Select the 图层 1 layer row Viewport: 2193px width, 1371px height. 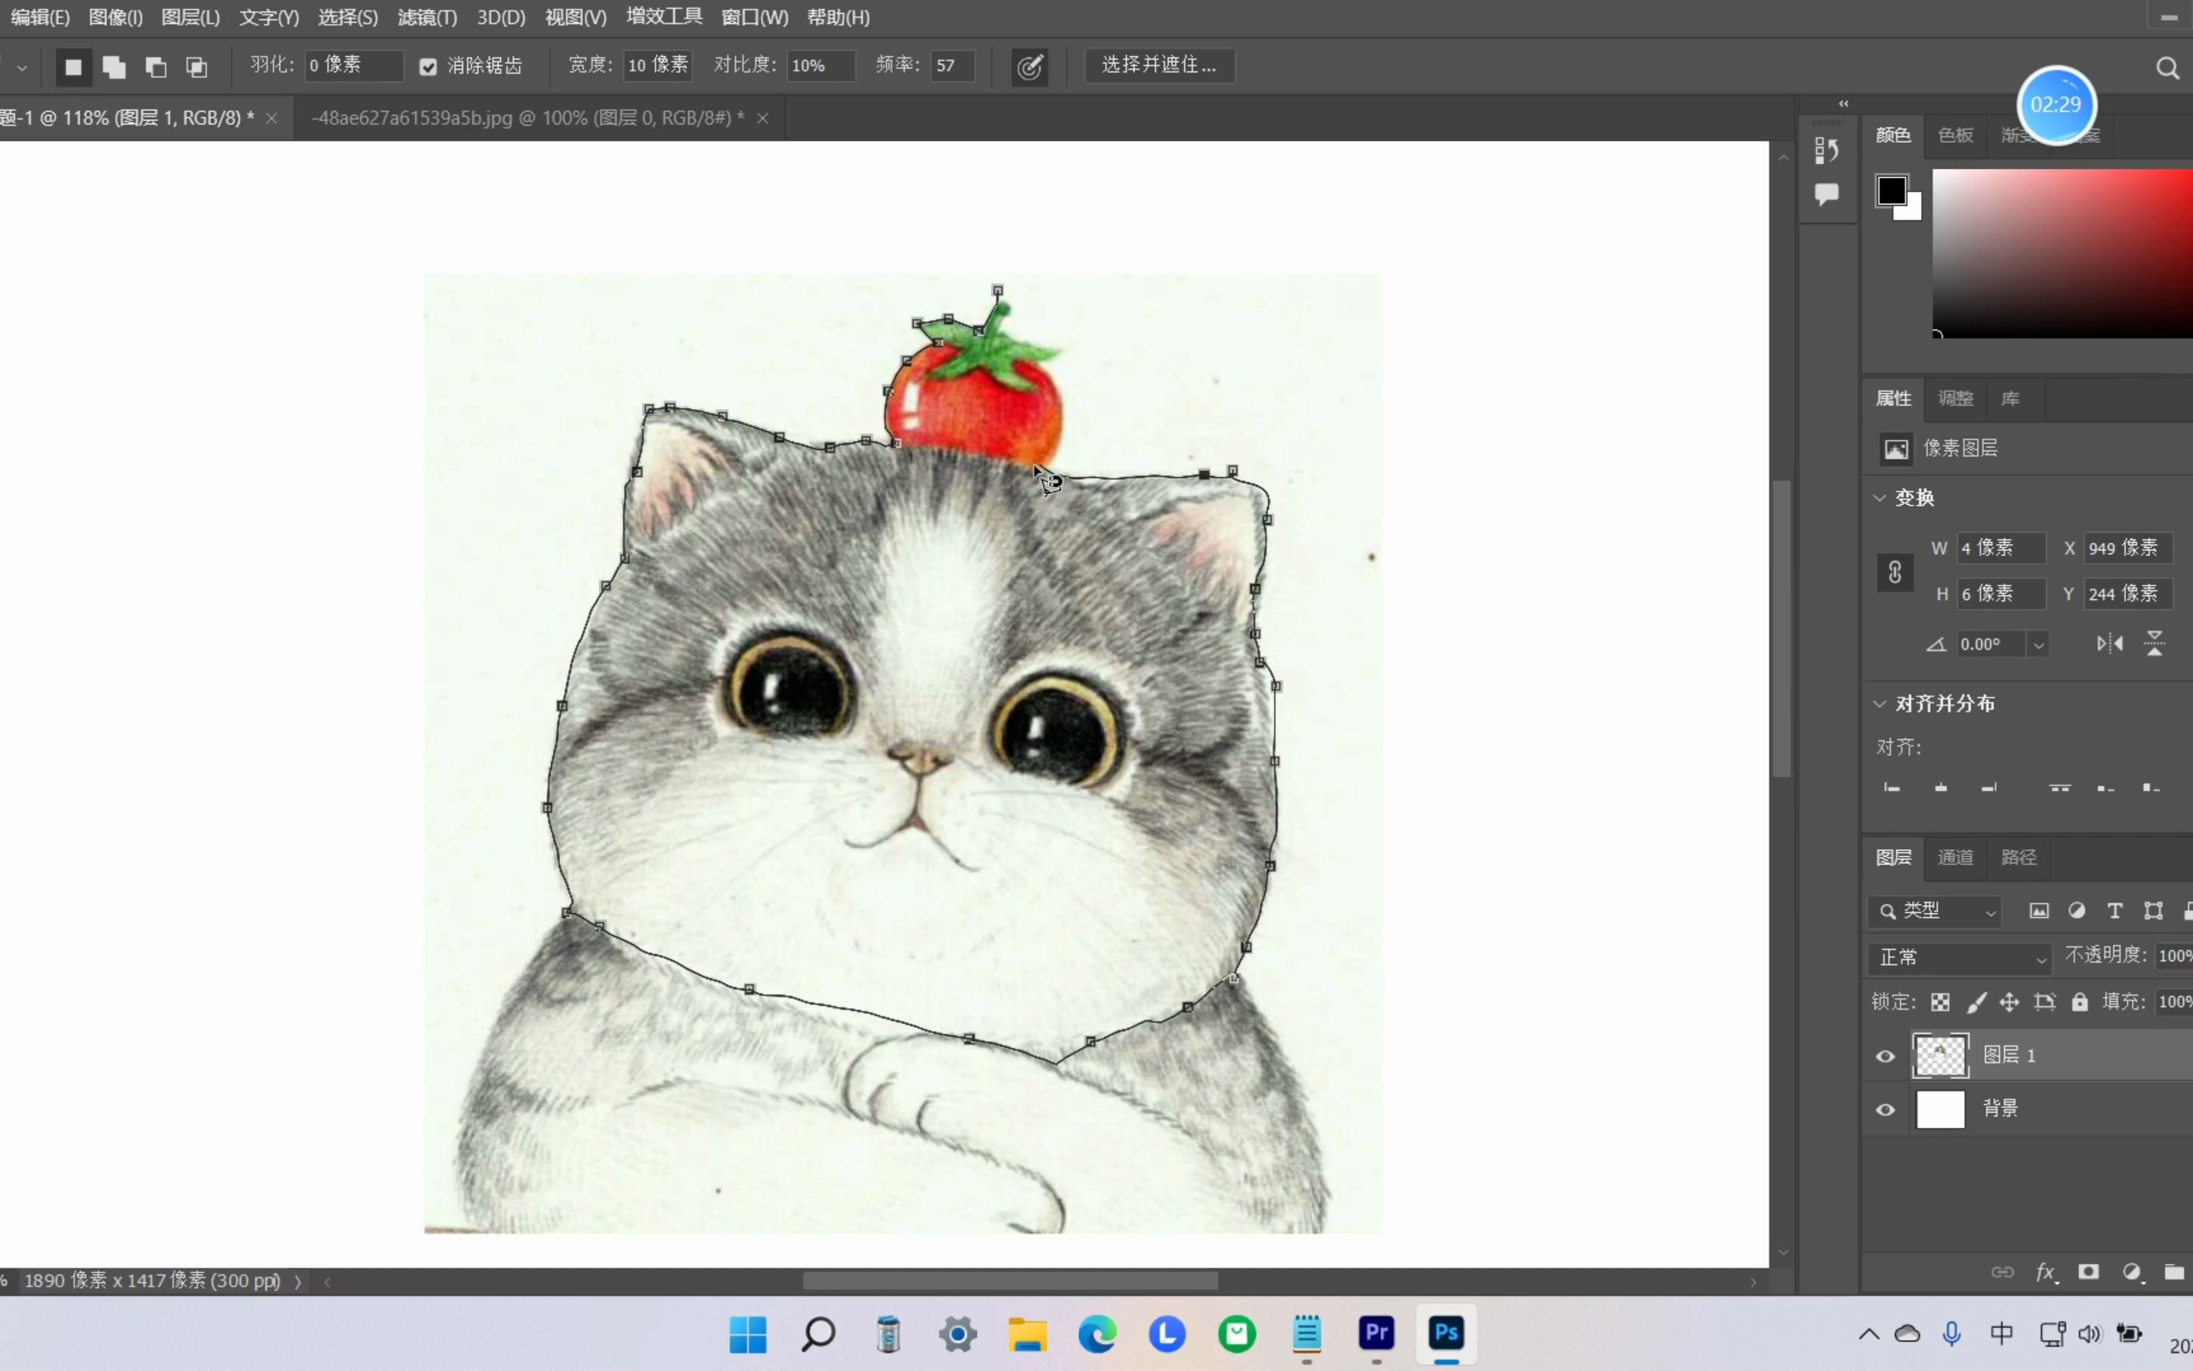click(2027, 1056)
